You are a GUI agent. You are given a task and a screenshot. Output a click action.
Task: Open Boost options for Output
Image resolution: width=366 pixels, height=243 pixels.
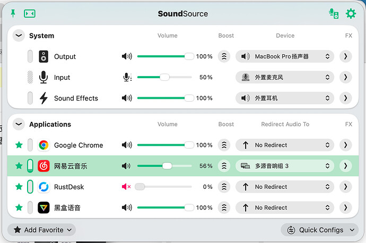(x=224, y=56)
